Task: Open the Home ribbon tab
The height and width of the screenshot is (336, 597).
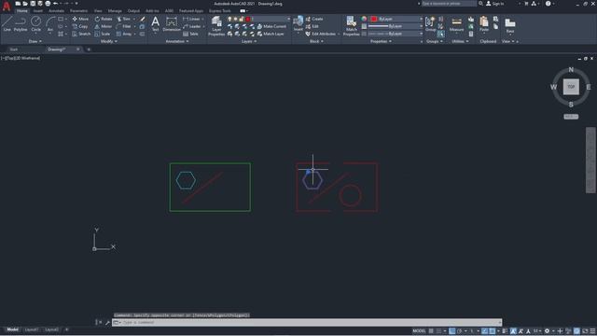Action: 22,11
